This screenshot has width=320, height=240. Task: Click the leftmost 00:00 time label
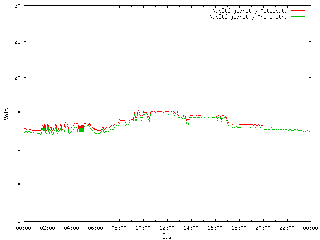click(x=23, y=228)
